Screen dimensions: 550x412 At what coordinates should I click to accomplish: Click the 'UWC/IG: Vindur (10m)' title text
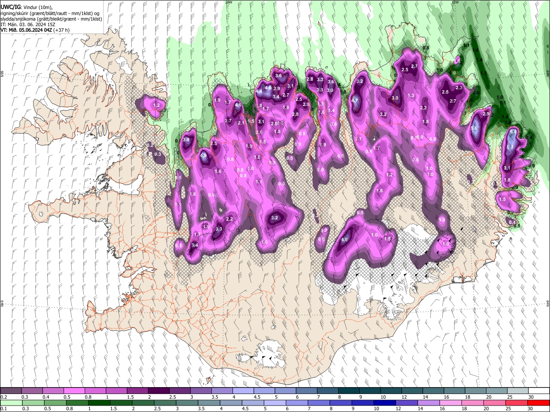(27, 7)
